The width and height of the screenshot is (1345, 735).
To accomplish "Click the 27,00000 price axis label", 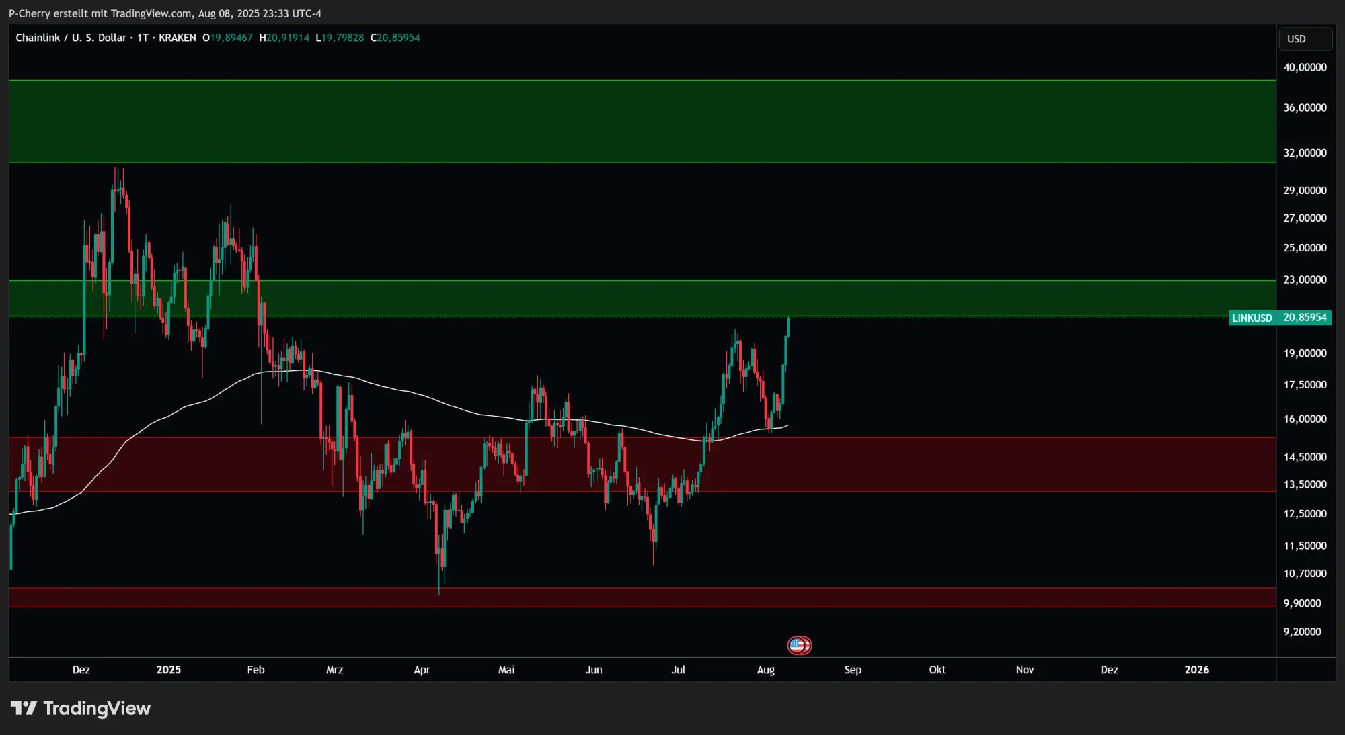I will click(x=1305, y=218).
